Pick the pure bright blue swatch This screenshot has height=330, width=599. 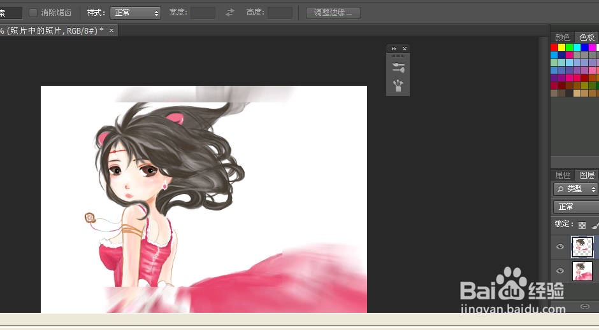point(584,47)
